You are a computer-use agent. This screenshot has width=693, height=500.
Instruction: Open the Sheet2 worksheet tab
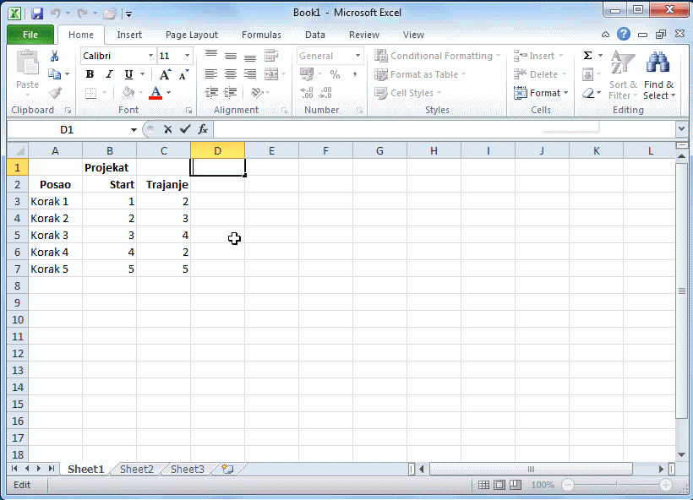[x=136, y=469]
